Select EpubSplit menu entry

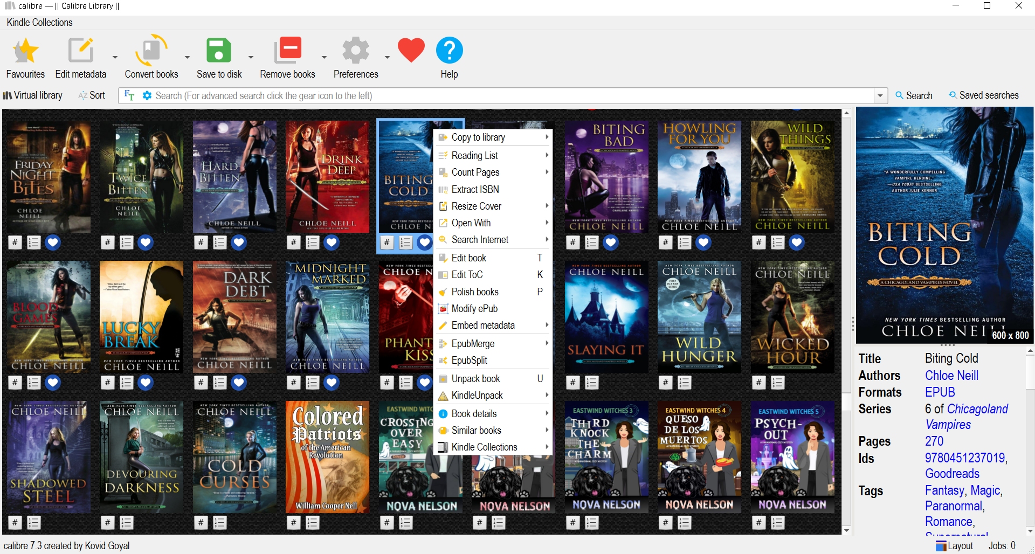[494, 360]
